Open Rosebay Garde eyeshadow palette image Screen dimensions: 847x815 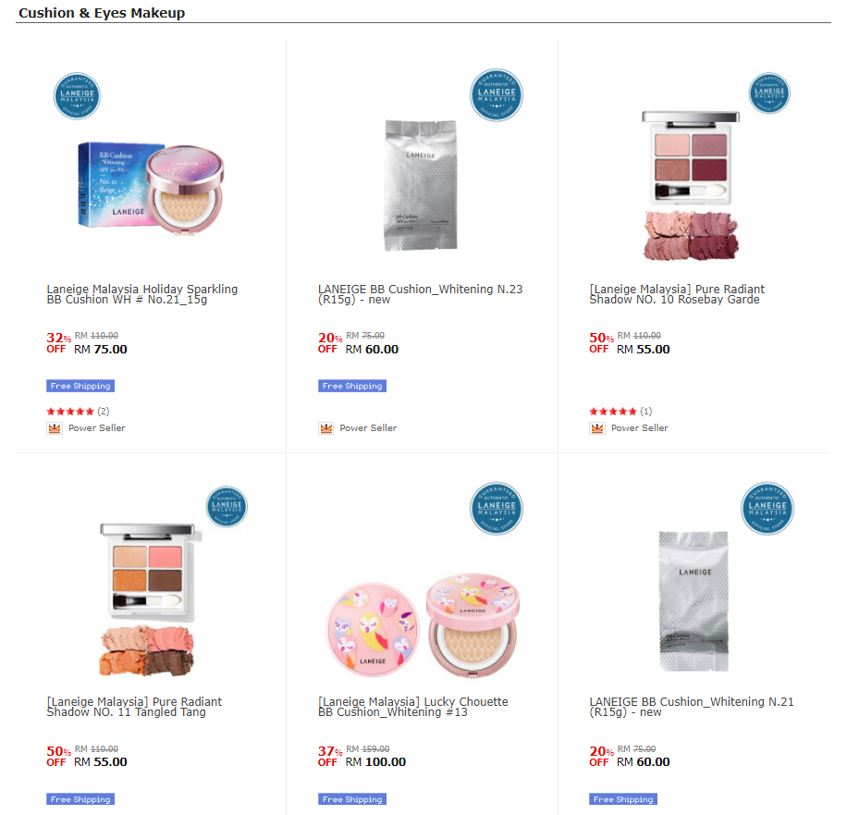point(691,185)
